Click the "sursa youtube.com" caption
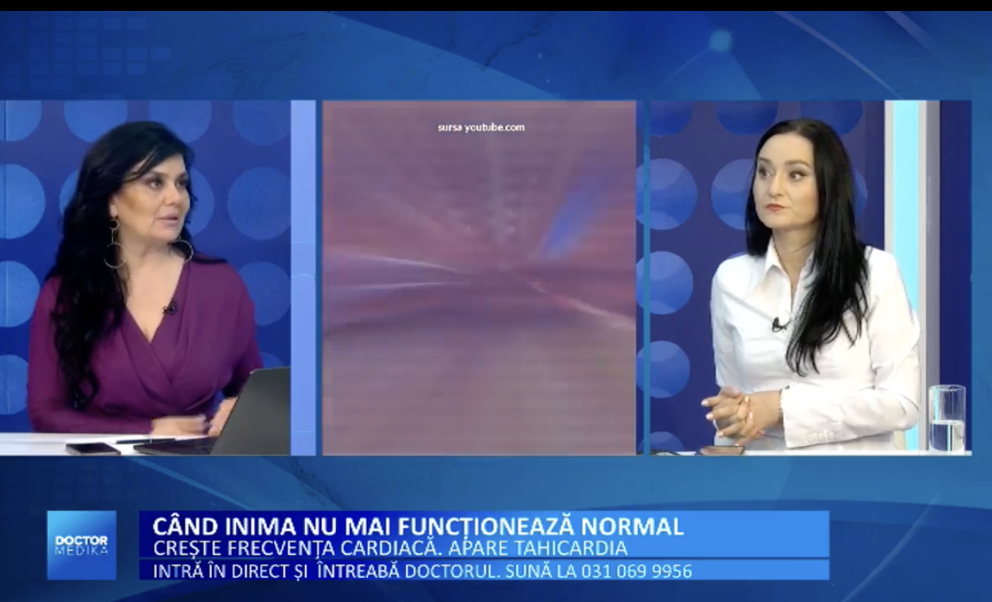This screenshot has height=602, width=992. point(481,127)
